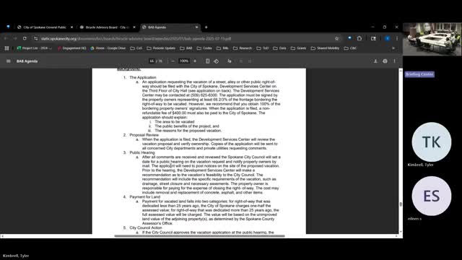The image size is (462, 260).
Task: Click the horizontal scrollbar under document
Action: [x=199, y=236]
